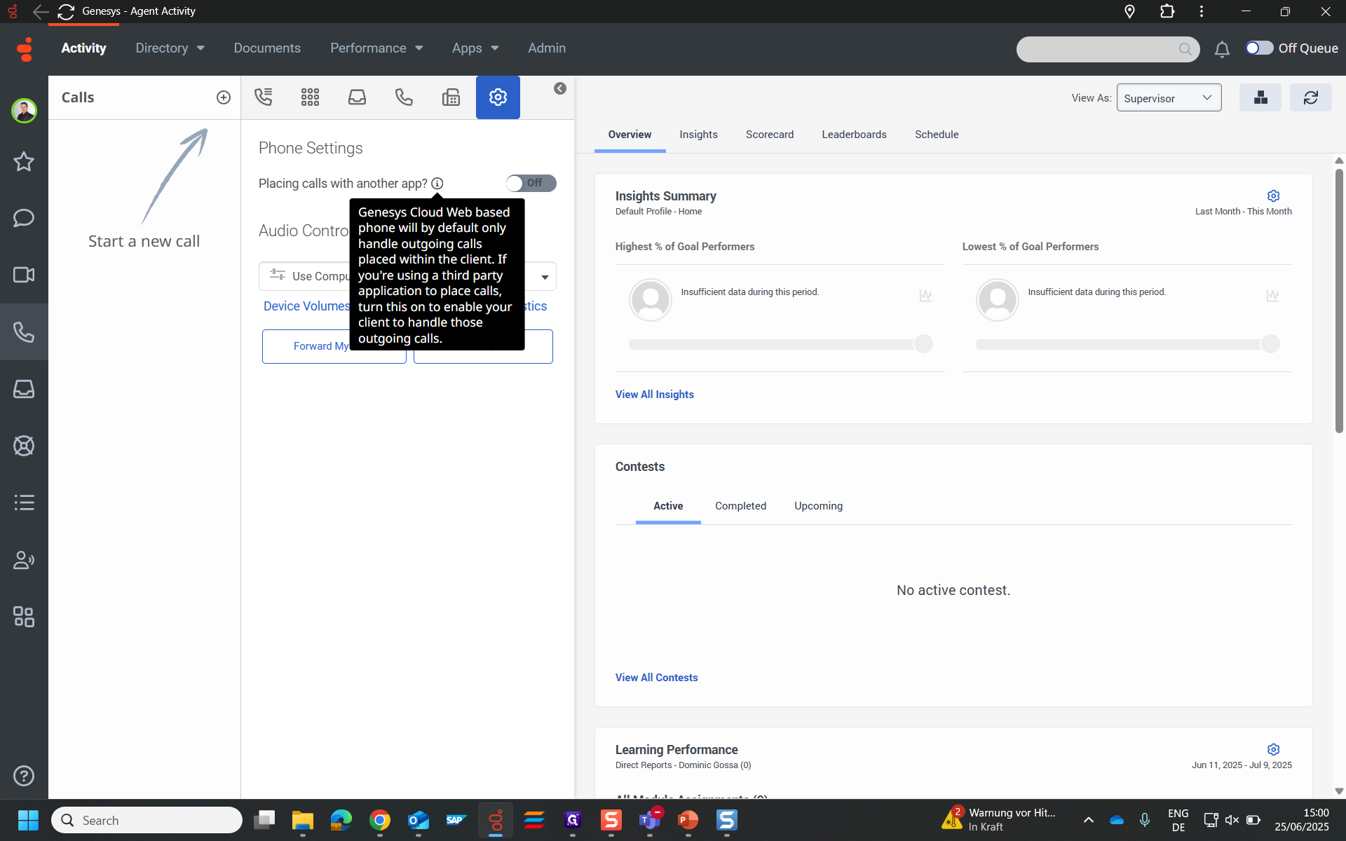Open audio device Use Computer dropdown
The height and width of the screenshot is (841, 1346).
coord(407,276)
